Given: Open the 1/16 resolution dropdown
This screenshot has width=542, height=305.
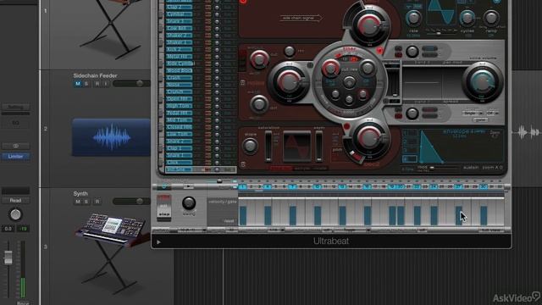Looking at the screenshot, I should (x=275, y=230).
